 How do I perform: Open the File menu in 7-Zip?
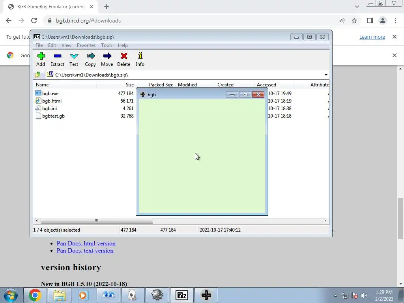(x=39, y=45)
